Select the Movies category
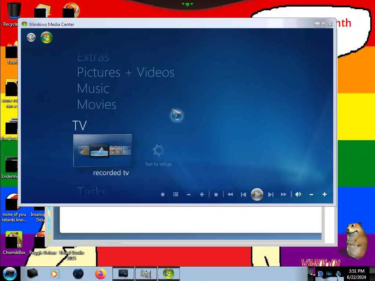Image resolution: width=375 pixels, height=281 pixels. tap(97, 104)
